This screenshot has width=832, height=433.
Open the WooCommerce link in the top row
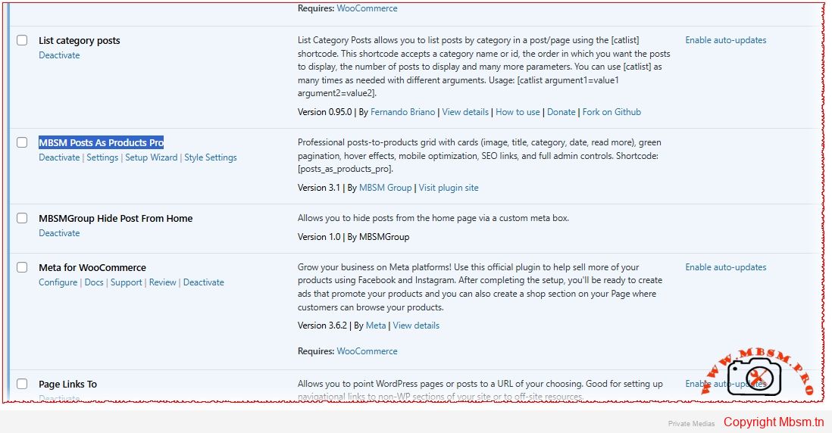click(368, 8)
